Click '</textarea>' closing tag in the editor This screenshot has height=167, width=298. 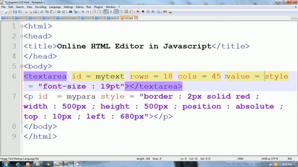point(156,86)
